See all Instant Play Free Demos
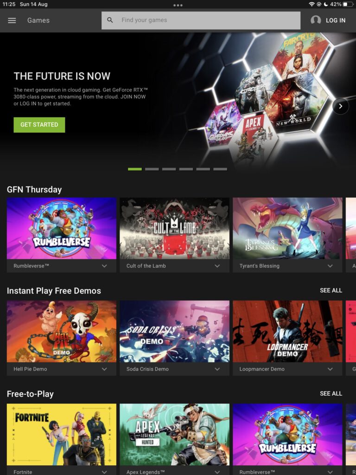This screenshot has width=356, height=475. pyautogui.click(x=331, y=290)
